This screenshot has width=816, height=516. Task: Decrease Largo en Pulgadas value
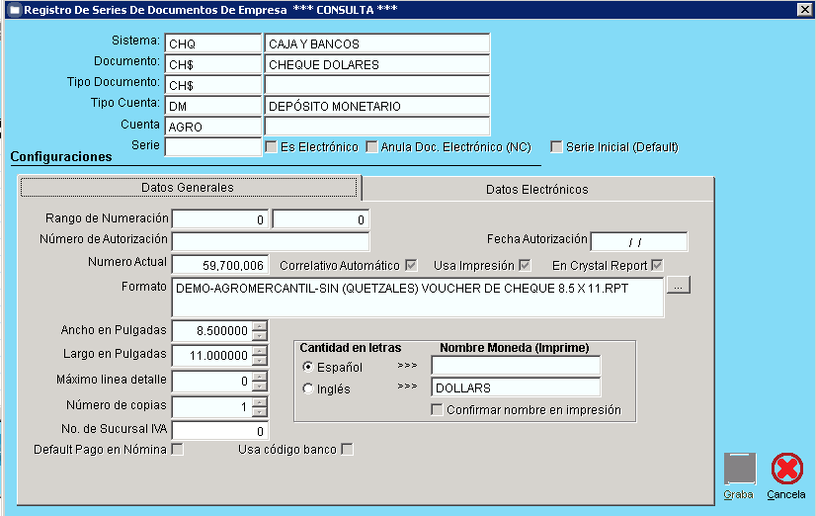click(x=260, y=361)
